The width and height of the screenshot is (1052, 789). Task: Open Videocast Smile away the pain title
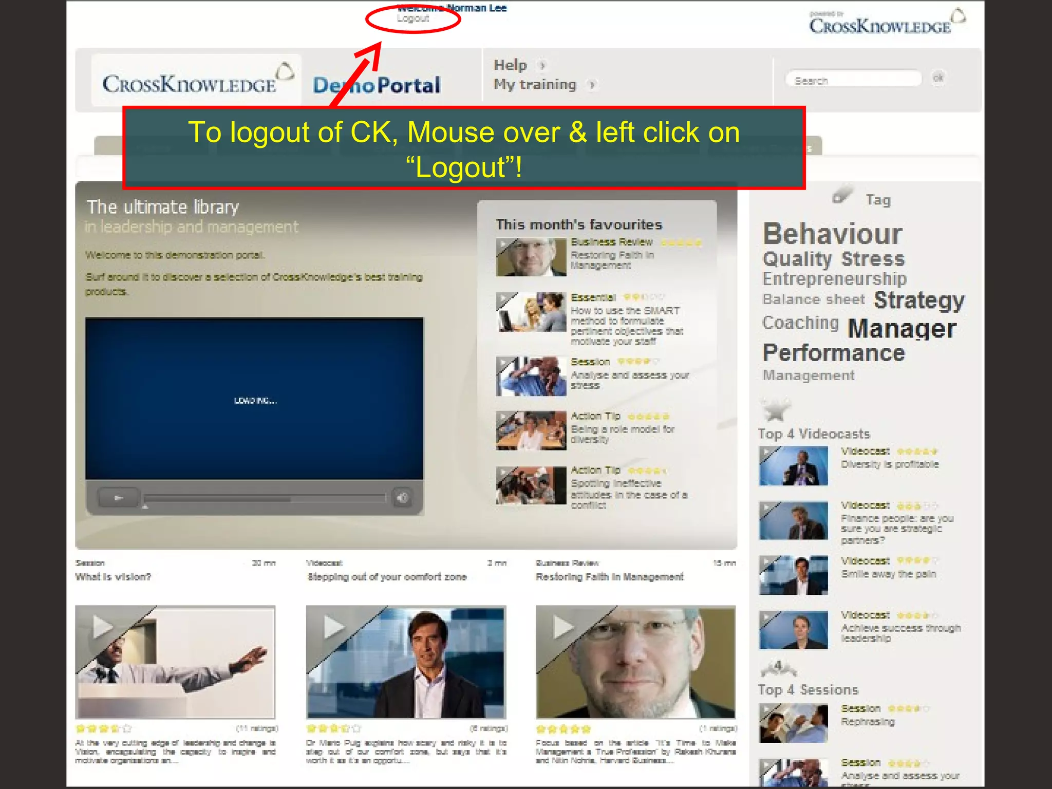(x=889, y=574)
